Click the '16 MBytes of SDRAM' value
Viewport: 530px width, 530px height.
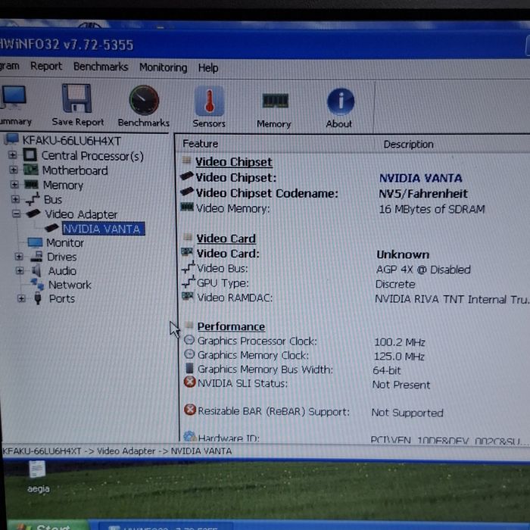click(x=432, y=209)
